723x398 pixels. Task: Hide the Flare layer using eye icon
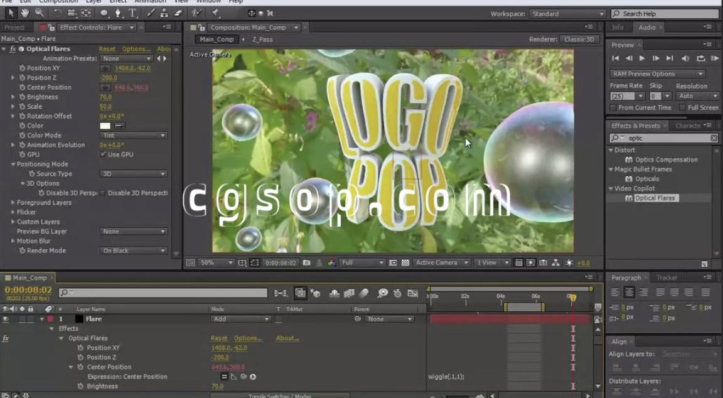tap(6, 319)
